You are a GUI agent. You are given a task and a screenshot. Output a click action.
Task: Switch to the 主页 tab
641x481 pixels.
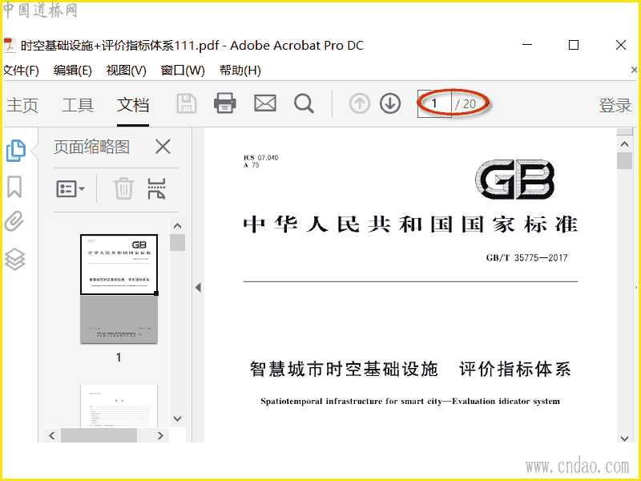click(22, 105)
